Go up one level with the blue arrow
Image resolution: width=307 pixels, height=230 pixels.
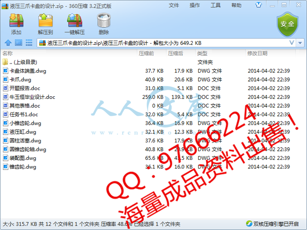click(x=8, y=42)
